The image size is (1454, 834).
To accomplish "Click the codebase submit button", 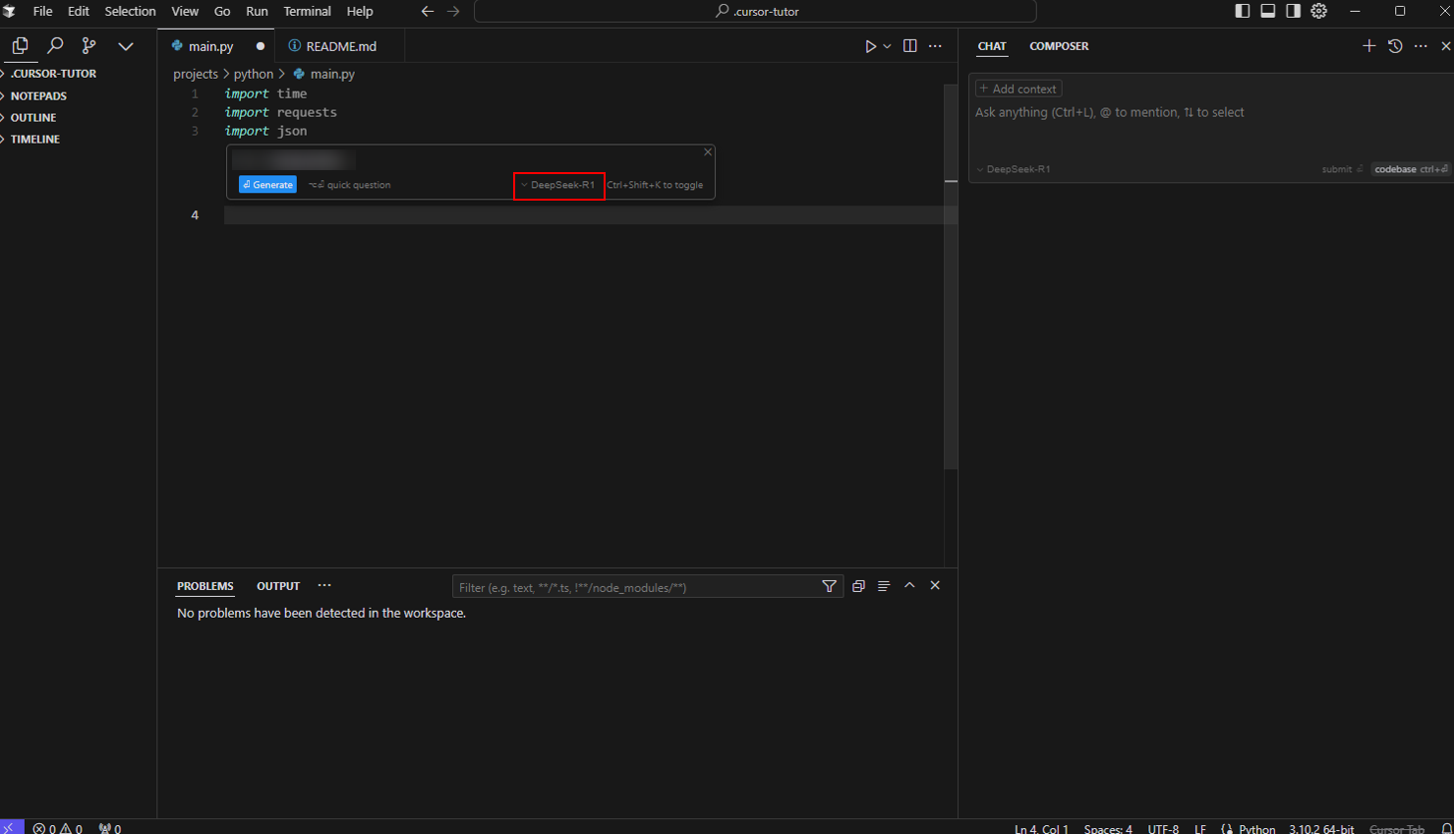I will (1411, 169).
